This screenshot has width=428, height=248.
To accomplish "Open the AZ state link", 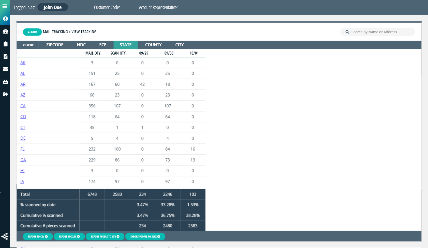I will click(23, 95).
